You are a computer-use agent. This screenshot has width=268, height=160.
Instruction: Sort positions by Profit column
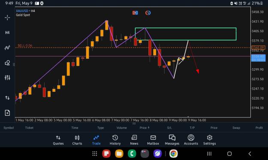tap(259, 128)
